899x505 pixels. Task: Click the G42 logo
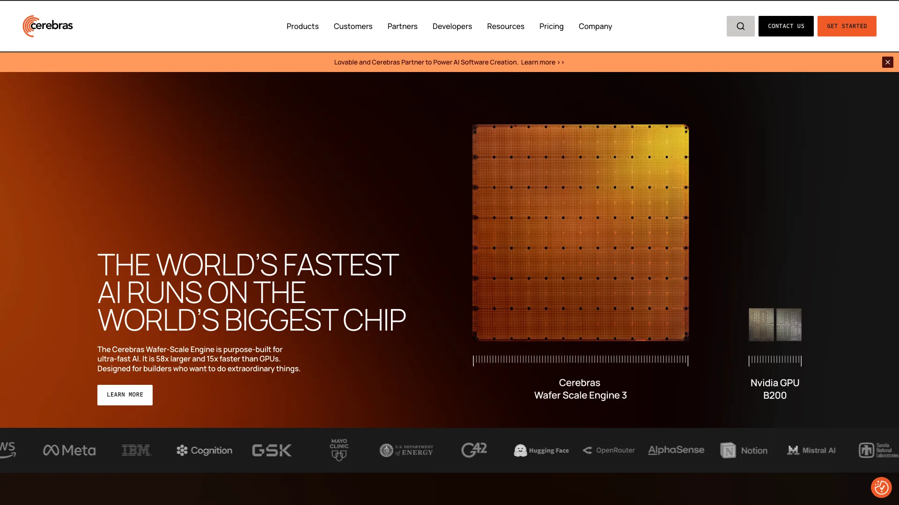click(x=474, y=450)
